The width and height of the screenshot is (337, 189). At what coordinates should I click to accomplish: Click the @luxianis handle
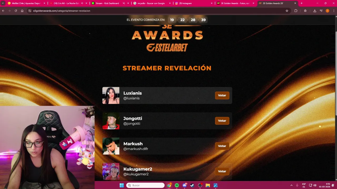tap(131, 98)
